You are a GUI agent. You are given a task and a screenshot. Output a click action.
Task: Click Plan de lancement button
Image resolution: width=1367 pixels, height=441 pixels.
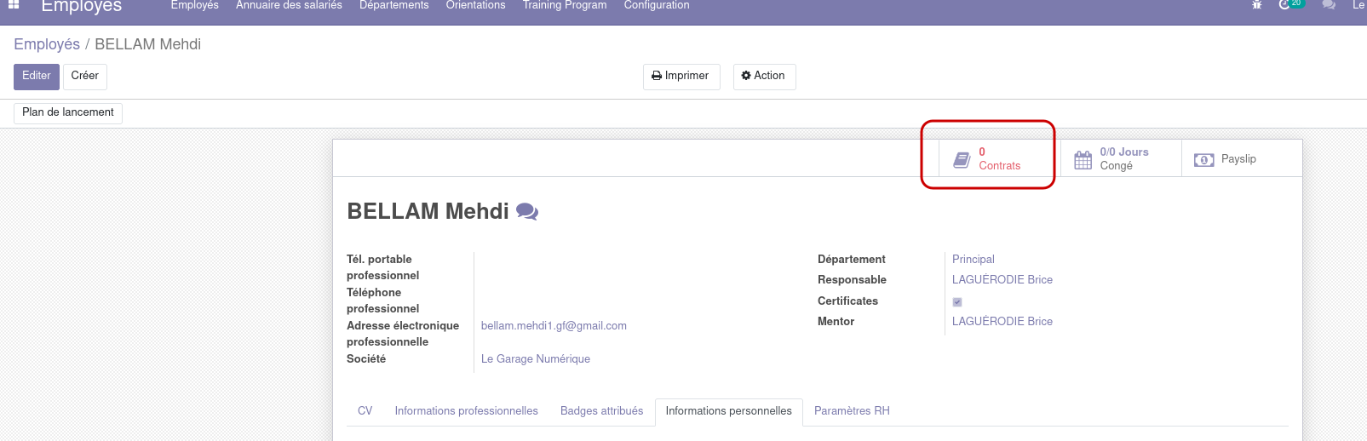point(68,112)
